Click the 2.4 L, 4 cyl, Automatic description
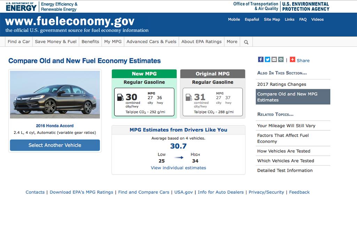 [x=55, y=132]
